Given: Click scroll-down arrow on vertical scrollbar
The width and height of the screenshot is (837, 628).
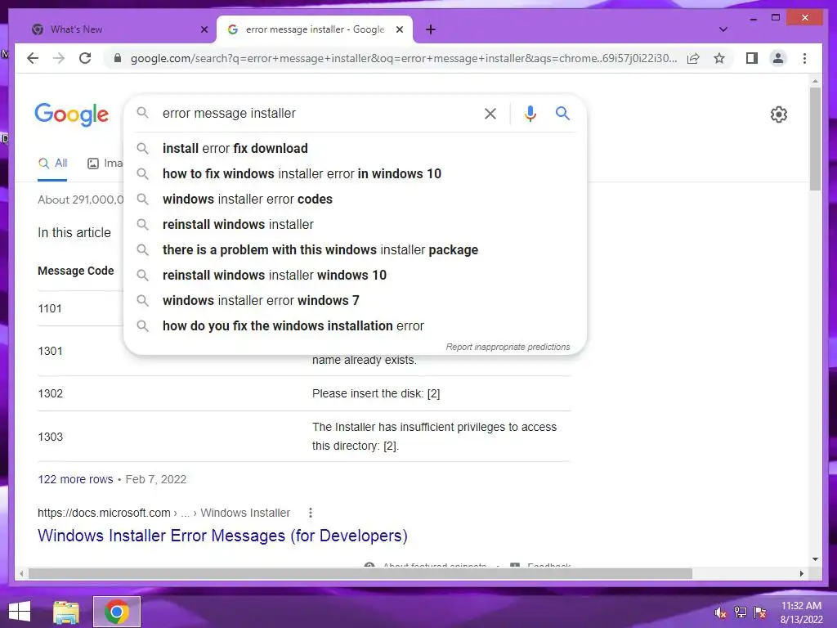Looking at the screenshot, I should click(815, 559).
